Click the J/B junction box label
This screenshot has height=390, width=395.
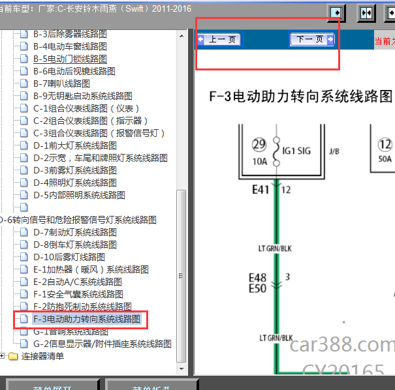pos(334,151)
